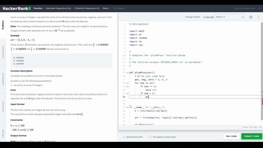Click the 'n = int(input().strip())' line
The height and width of the screenshot is (148, 263).
pos(151,111)
